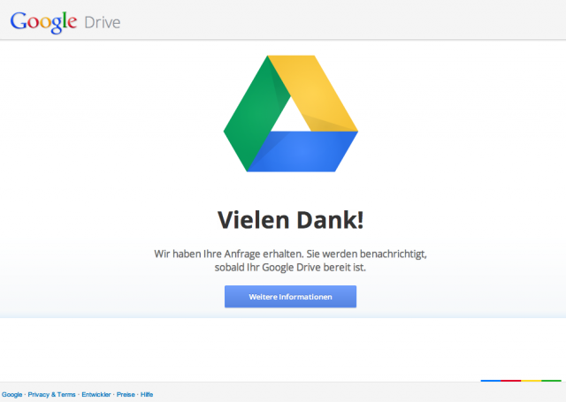The height and width of the screenshot is (402, 566).
Task: Select the Vielen Dank! heading
Action: [291, 220]
